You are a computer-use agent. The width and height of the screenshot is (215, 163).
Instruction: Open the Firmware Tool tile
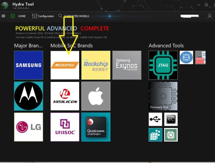163,96
